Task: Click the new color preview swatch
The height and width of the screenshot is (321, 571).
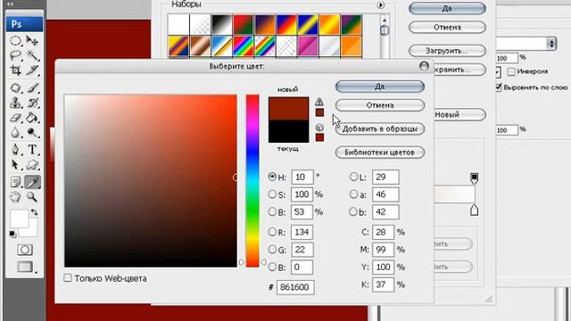Action: [x=288, y=108]
